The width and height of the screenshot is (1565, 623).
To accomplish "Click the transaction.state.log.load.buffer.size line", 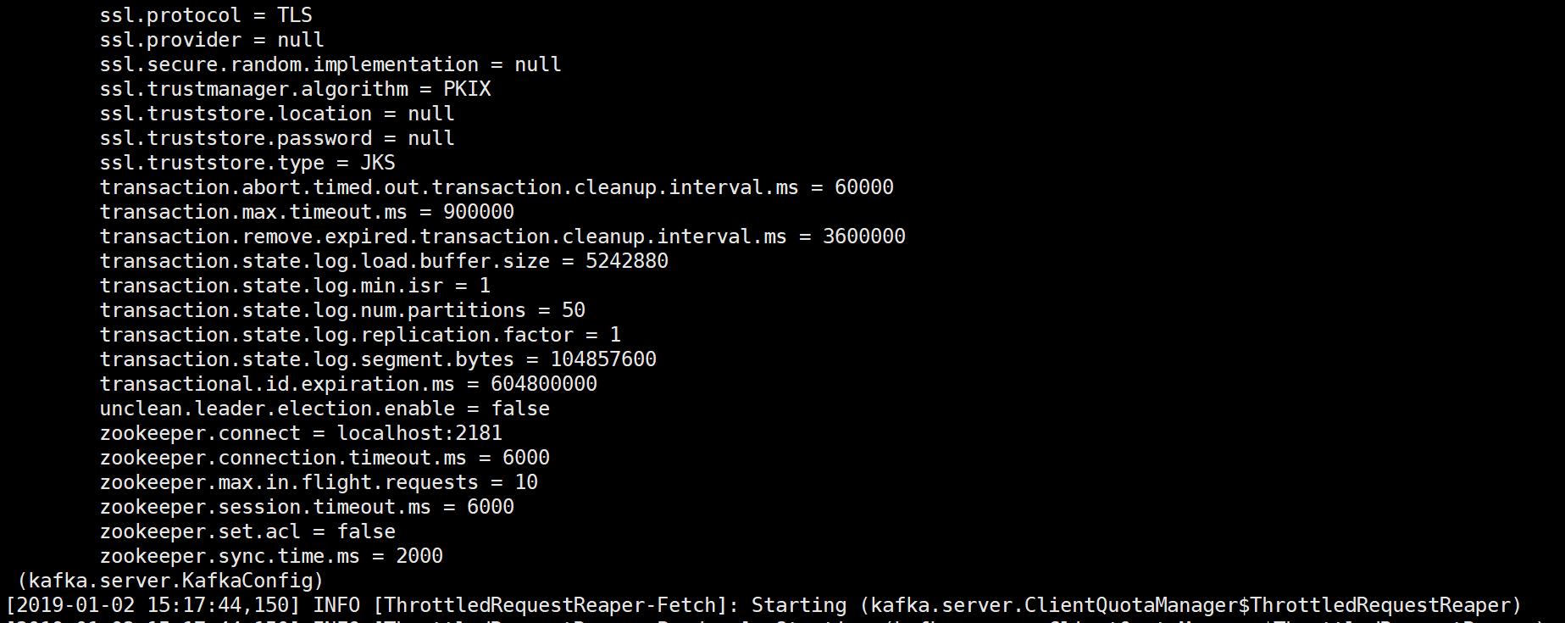I will pos(384,261).
